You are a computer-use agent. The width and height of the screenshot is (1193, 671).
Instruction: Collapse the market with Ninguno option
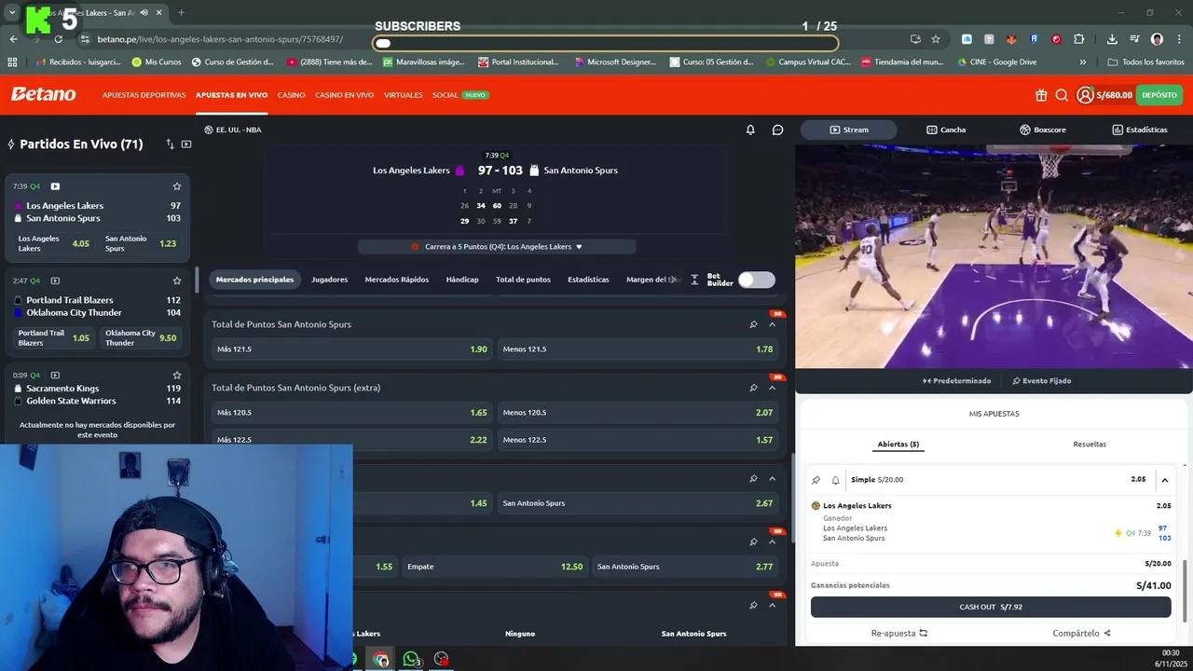click(772, 605)
